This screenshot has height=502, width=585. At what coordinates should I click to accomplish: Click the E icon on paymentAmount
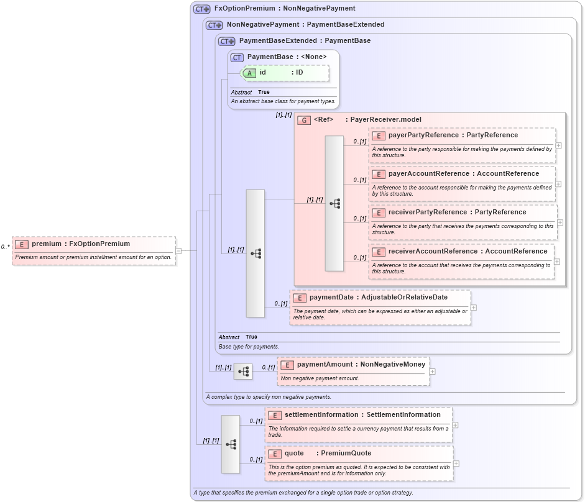click(x=287, y=365)
